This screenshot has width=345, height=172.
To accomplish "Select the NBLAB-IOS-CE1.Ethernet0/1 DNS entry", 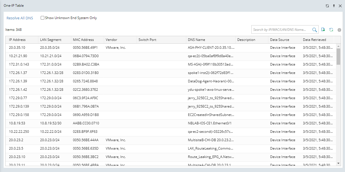I will [x=210, y=123].
